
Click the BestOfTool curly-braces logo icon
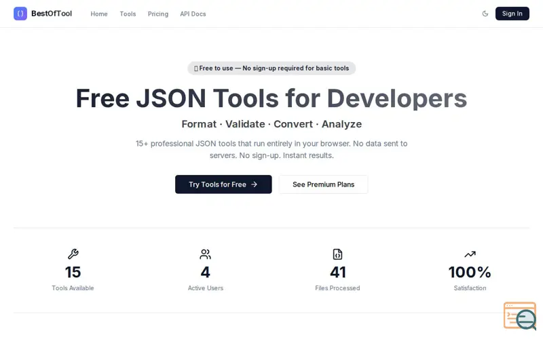20,14
